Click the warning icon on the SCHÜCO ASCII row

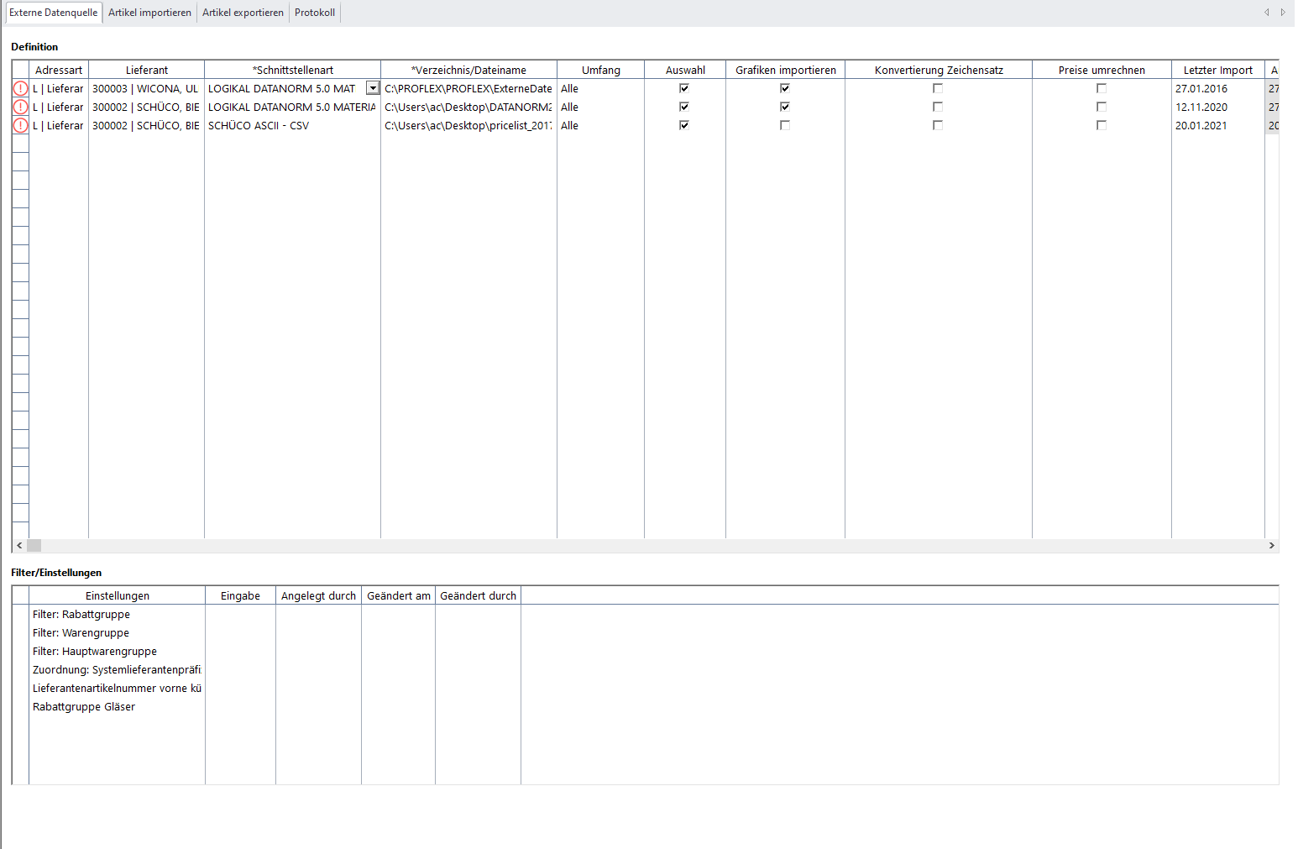point(20,125)
